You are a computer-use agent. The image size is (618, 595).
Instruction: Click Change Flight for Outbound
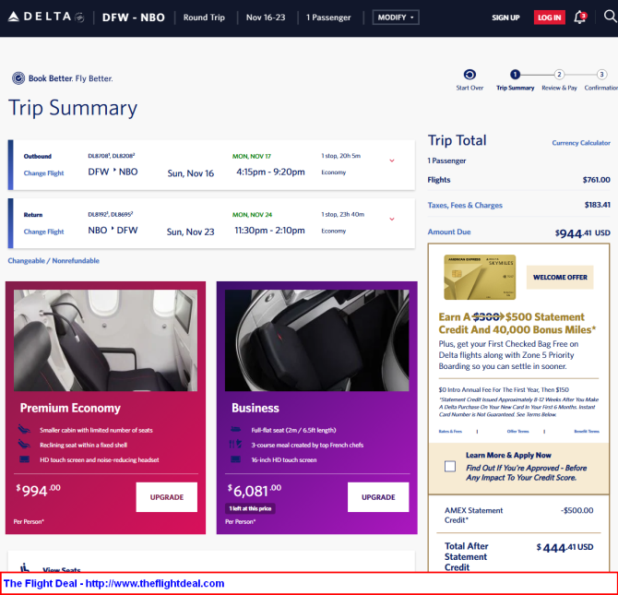coord(43,173)
